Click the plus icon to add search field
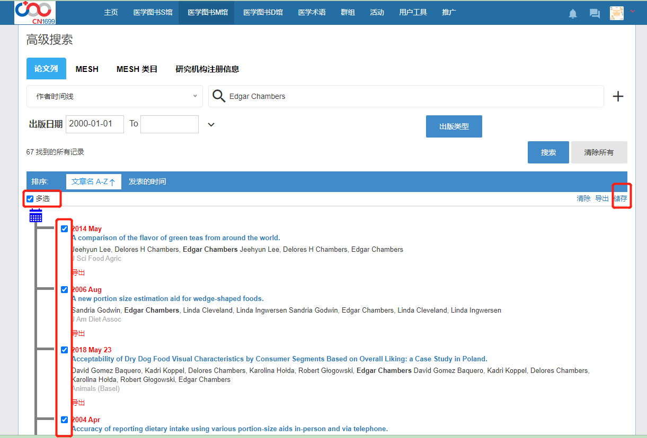The width and height of the screenshot is (647, 438). pos(618,96)
